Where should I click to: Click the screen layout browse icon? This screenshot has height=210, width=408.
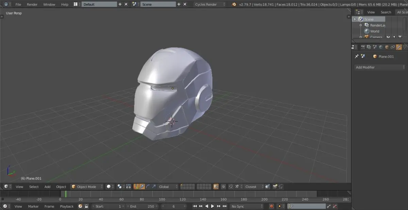click(75, 4)
